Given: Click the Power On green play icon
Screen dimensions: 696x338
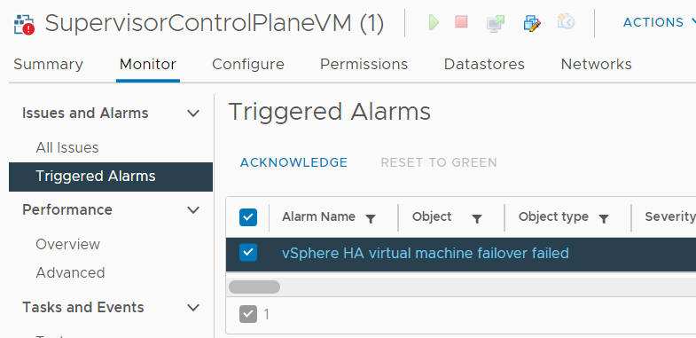Looking at the screenshot, I should (x=434, y=22).
